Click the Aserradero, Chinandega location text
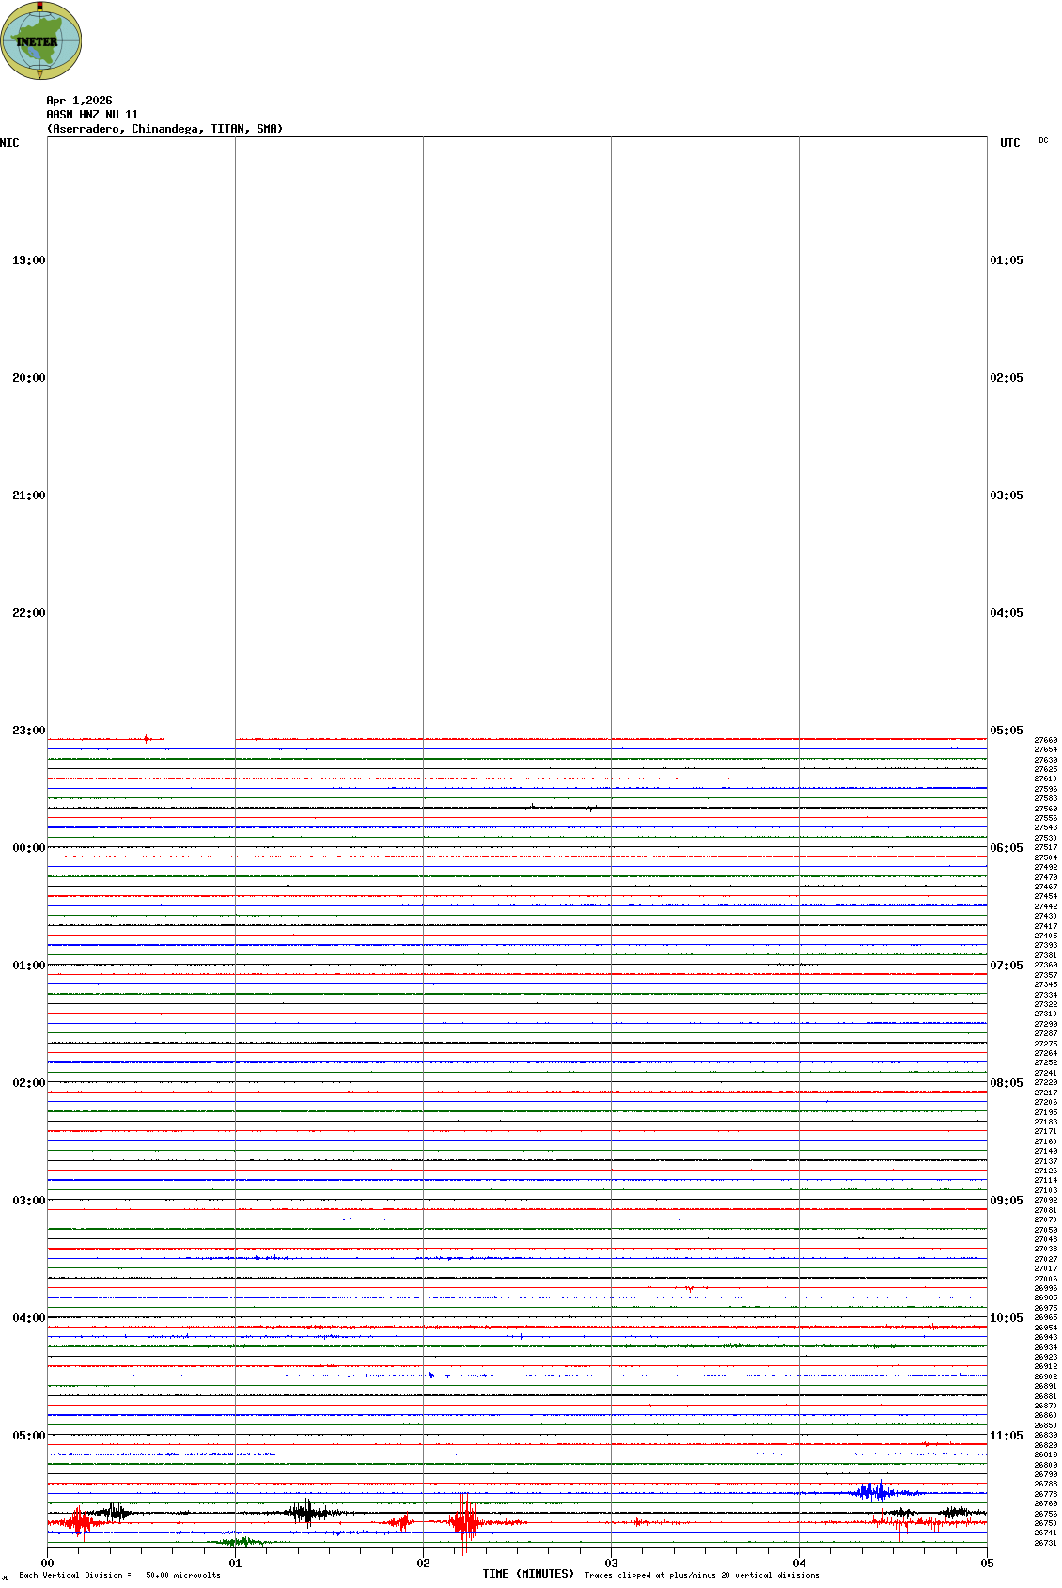This screenshot has height=1588, width=1062. click(164, 129)
